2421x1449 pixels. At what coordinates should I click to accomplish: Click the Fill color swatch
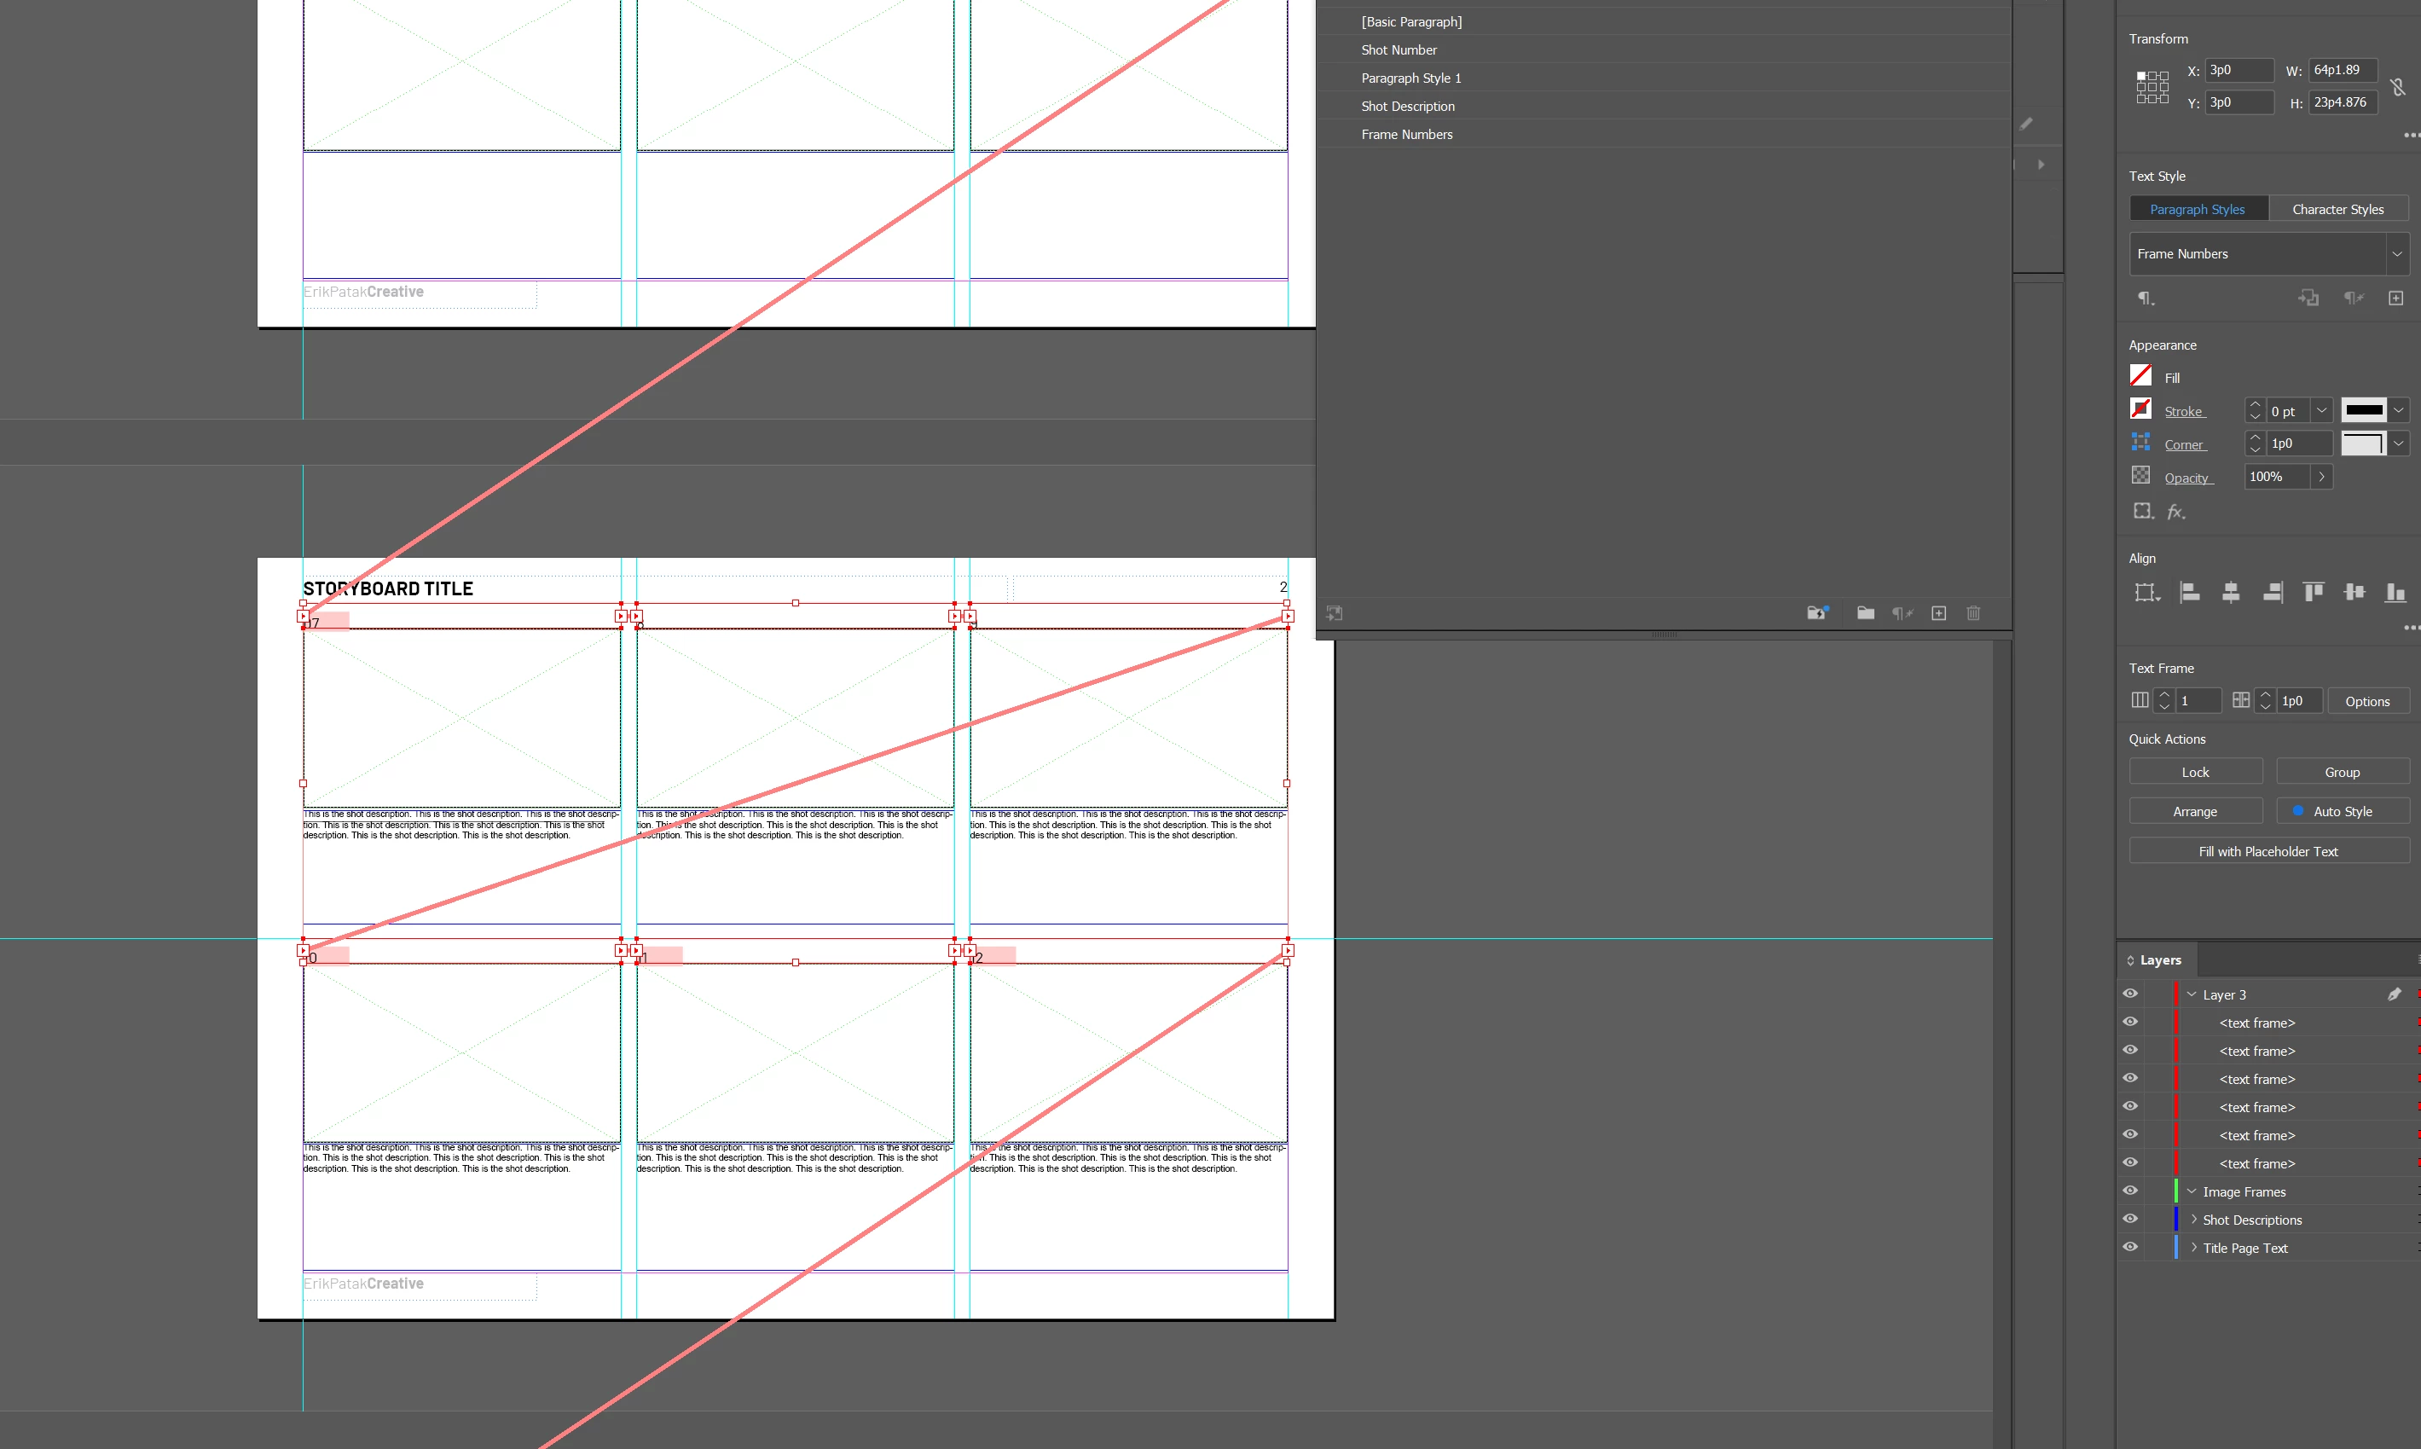(x=2140, y=377)
